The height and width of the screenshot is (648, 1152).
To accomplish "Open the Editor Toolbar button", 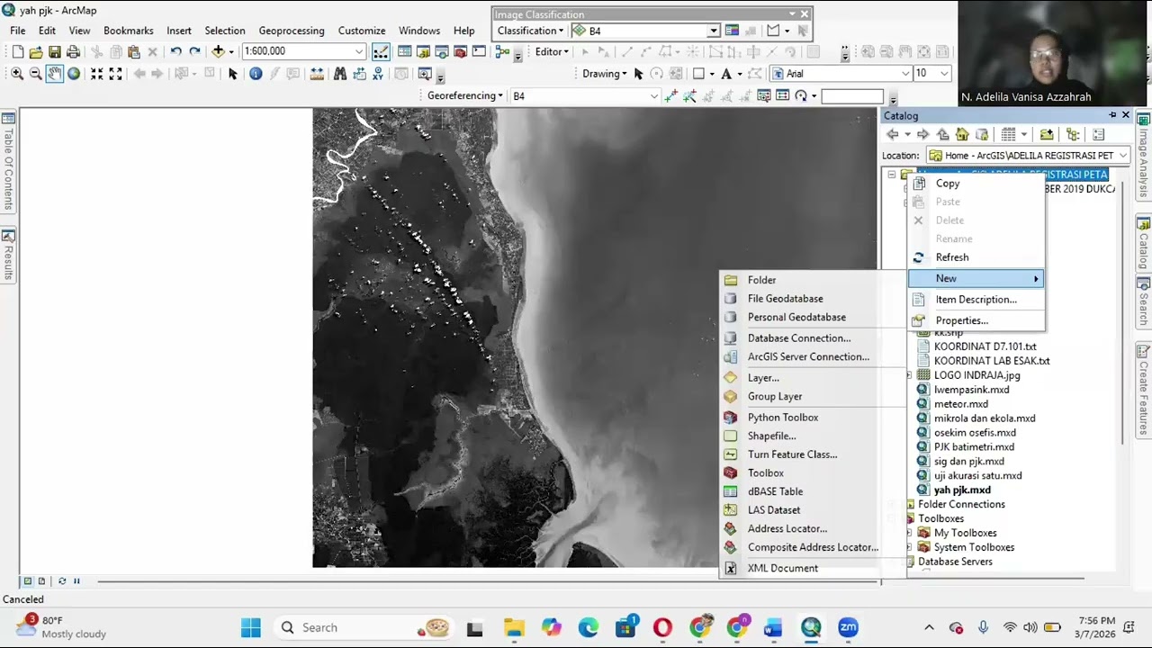I will click(x=382, y=51).
